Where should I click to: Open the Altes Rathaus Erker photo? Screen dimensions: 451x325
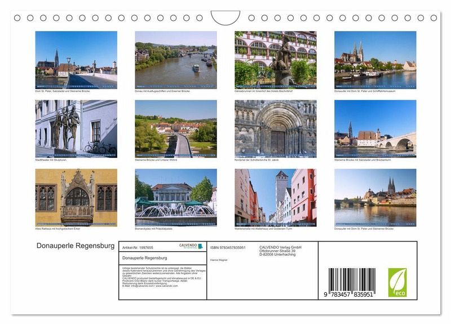[76, 198]
